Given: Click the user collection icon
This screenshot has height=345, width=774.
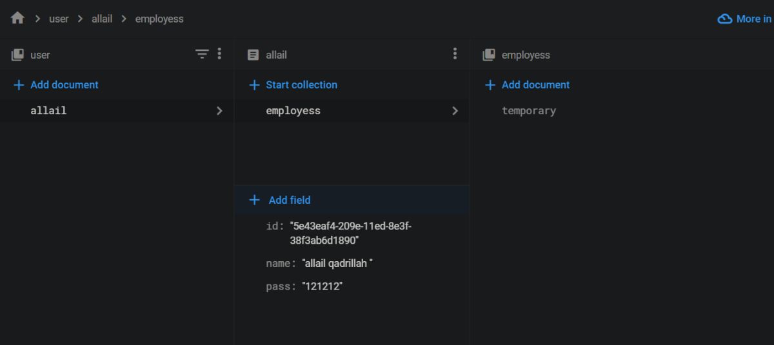Looking at the screenshot, I should coord(17,55).
